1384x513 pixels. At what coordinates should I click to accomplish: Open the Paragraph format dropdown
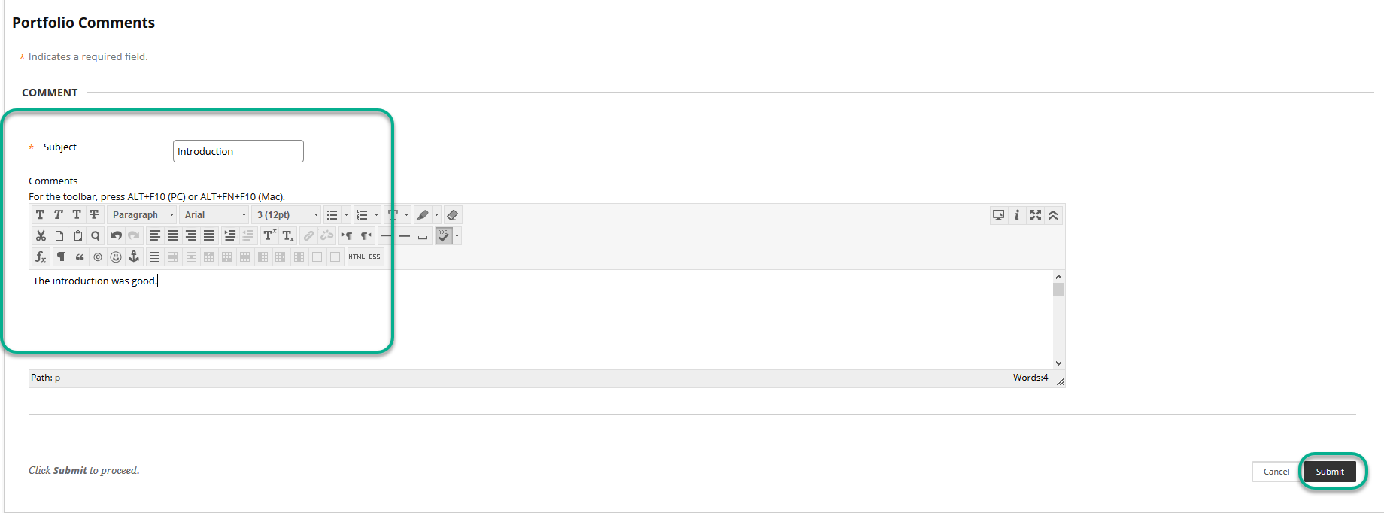pos(142,215)
